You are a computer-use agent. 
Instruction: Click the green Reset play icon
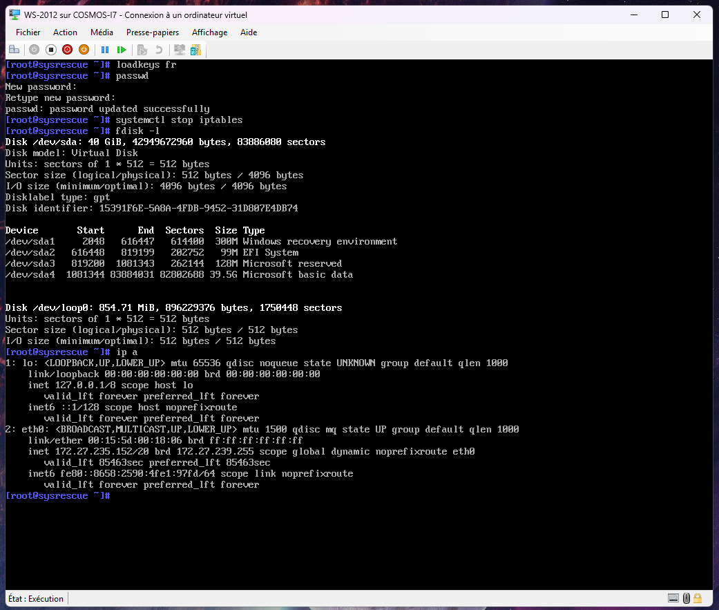(122, 50)
